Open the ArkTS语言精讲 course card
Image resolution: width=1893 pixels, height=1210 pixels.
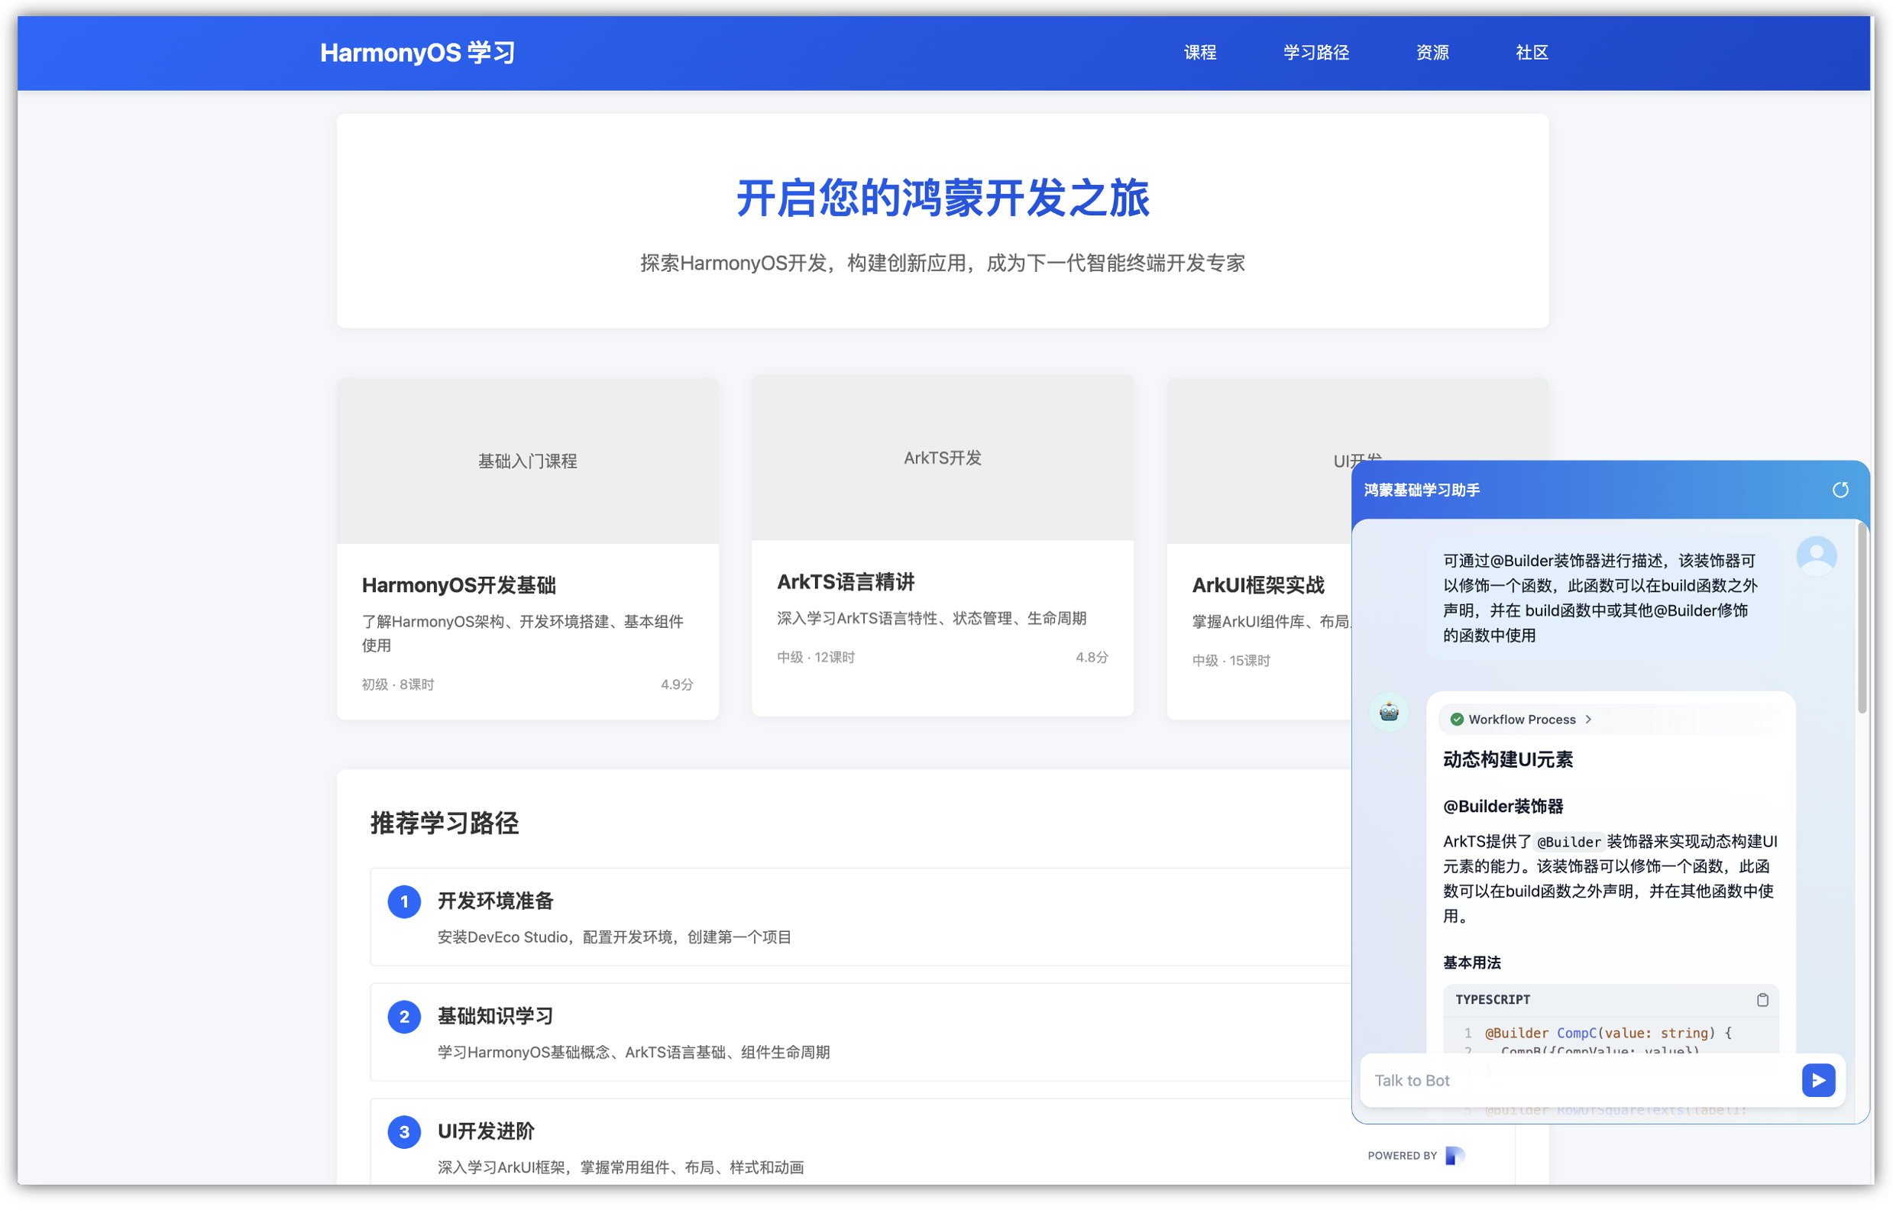[x=943, y=545]
